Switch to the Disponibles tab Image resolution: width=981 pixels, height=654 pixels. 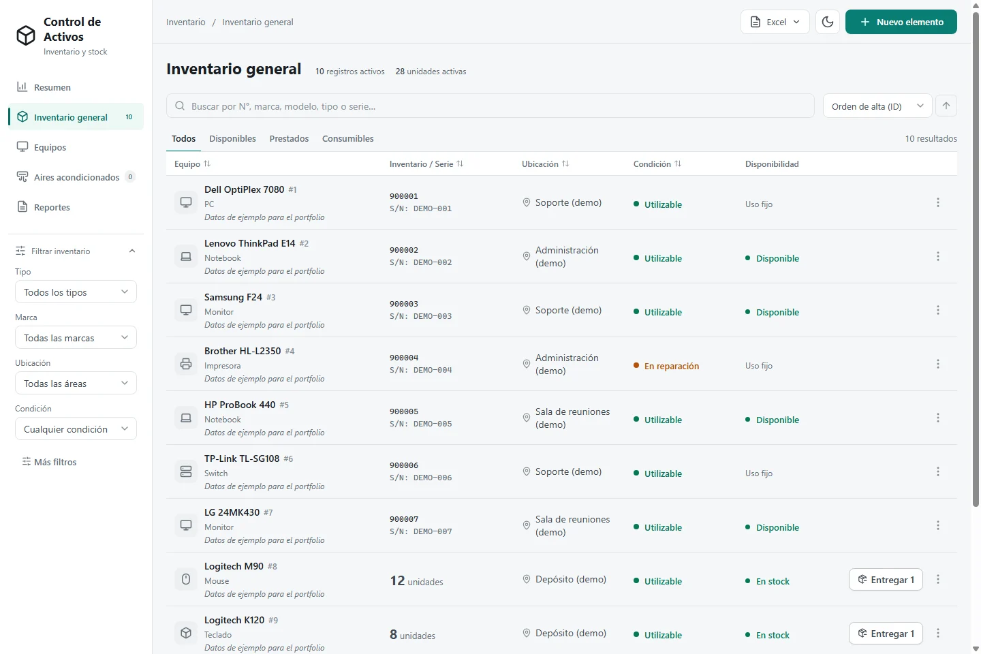click(x=232, y=138)
